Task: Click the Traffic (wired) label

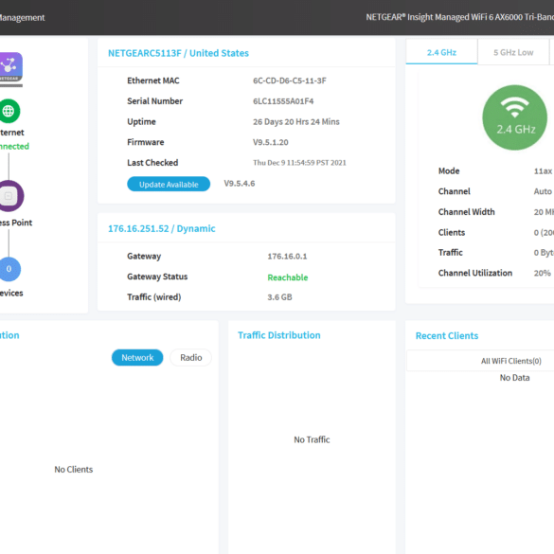Action: point(154,297)
